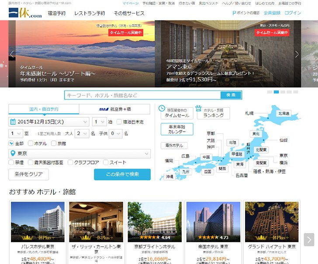Viewport: 318px width, 264px height.
Task: Click 会員登録 link
Action: [x=272, y=13]
